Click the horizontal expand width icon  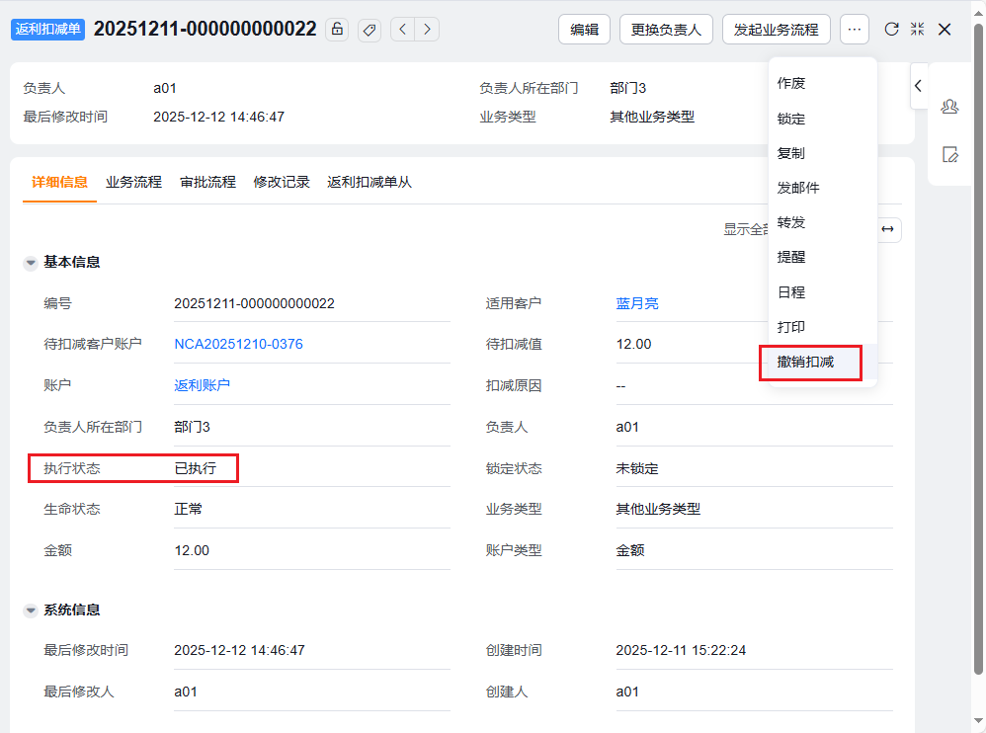[887, 229]
